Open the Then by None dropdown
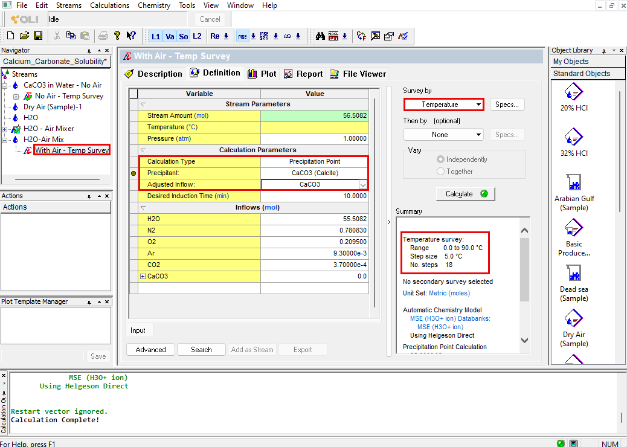The height and width of the screenshot is (447, 627). click(443, 135)
